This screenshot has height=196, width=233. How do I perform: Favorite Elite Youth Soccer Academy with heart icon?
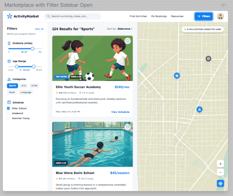tap(128, 41)
